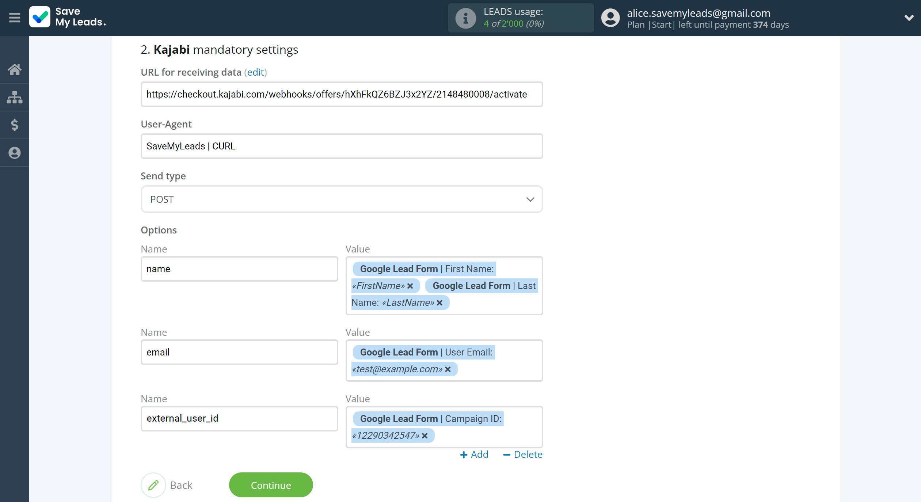Click the LEADS usage info icon
The width and height of the screenshot is (921, 502).
click(465, 18)
